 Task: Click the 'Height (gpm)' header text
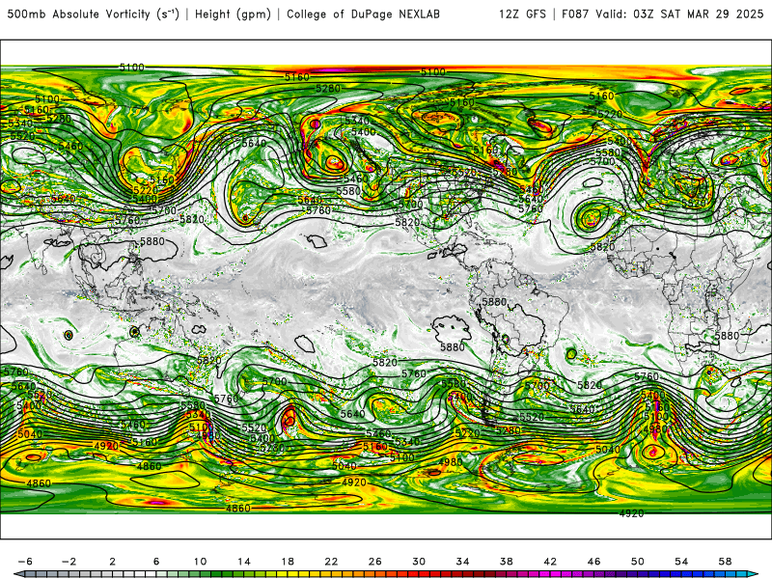pyautogui.click(x=233, y=14)
